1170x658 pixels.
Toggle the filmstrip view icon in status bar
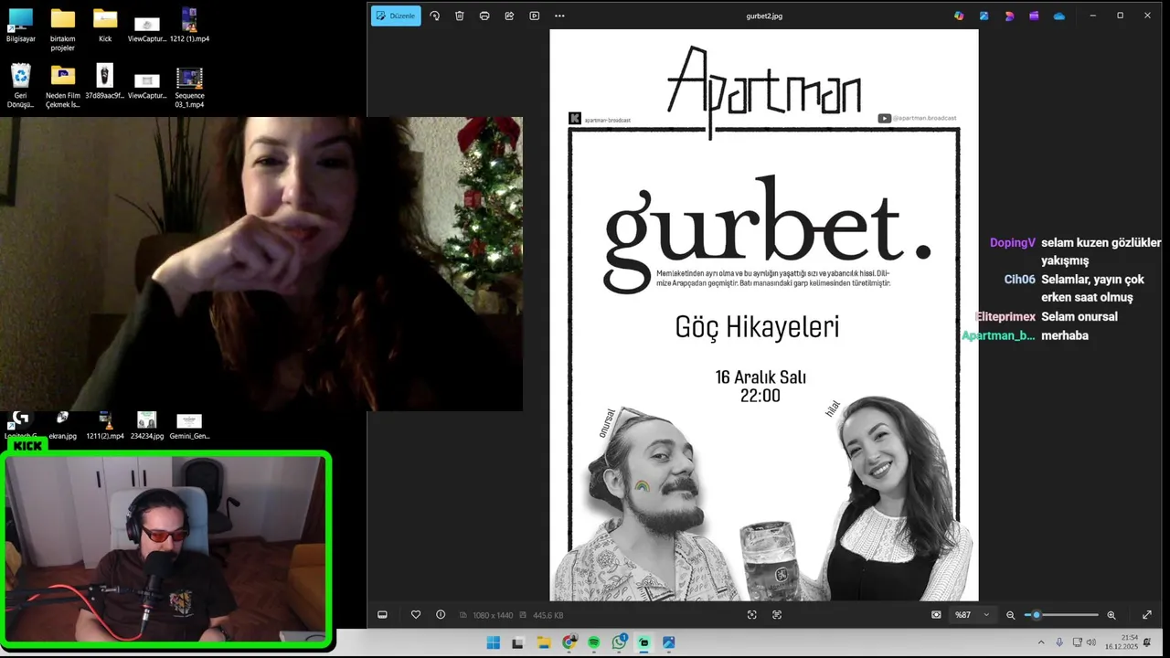382,615
